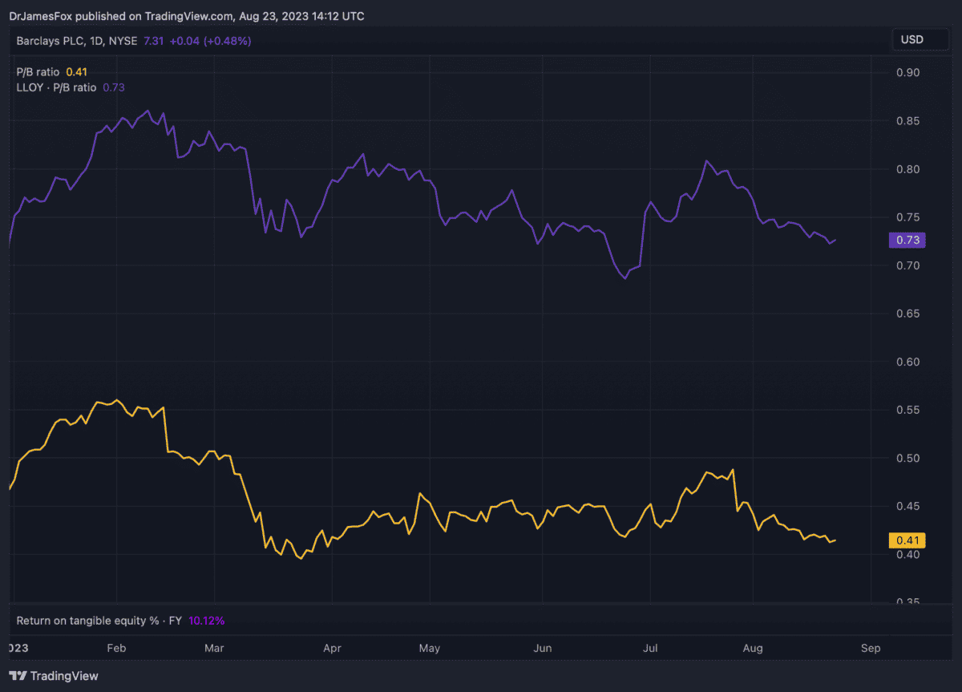Screen dimensions: 962x692
Task: Click the TradingView wordmark text
Action: (x=64, y=676)
